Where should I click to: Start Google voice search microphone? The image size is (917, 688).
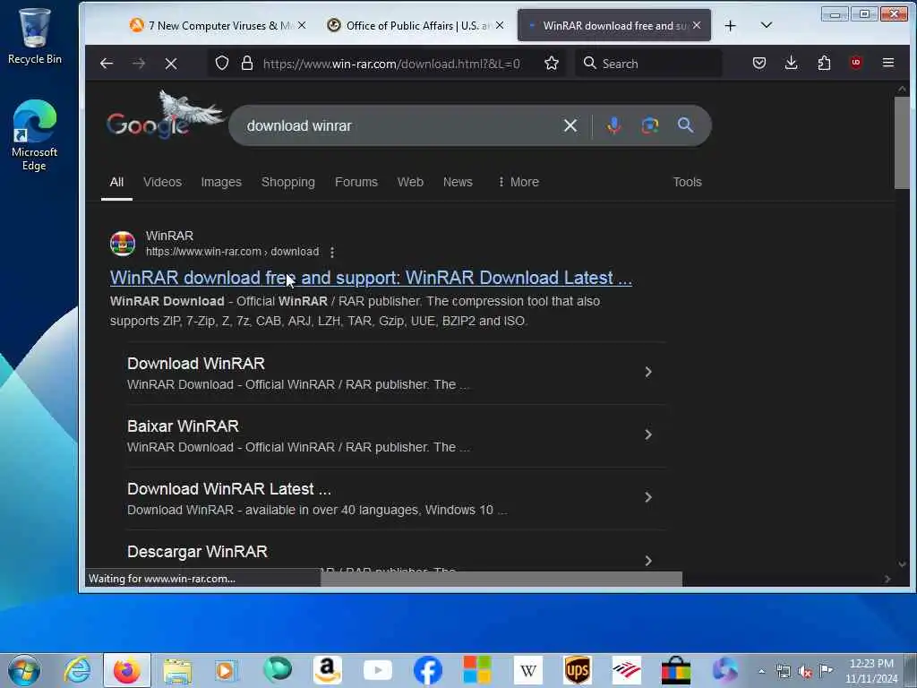(614, 125)
